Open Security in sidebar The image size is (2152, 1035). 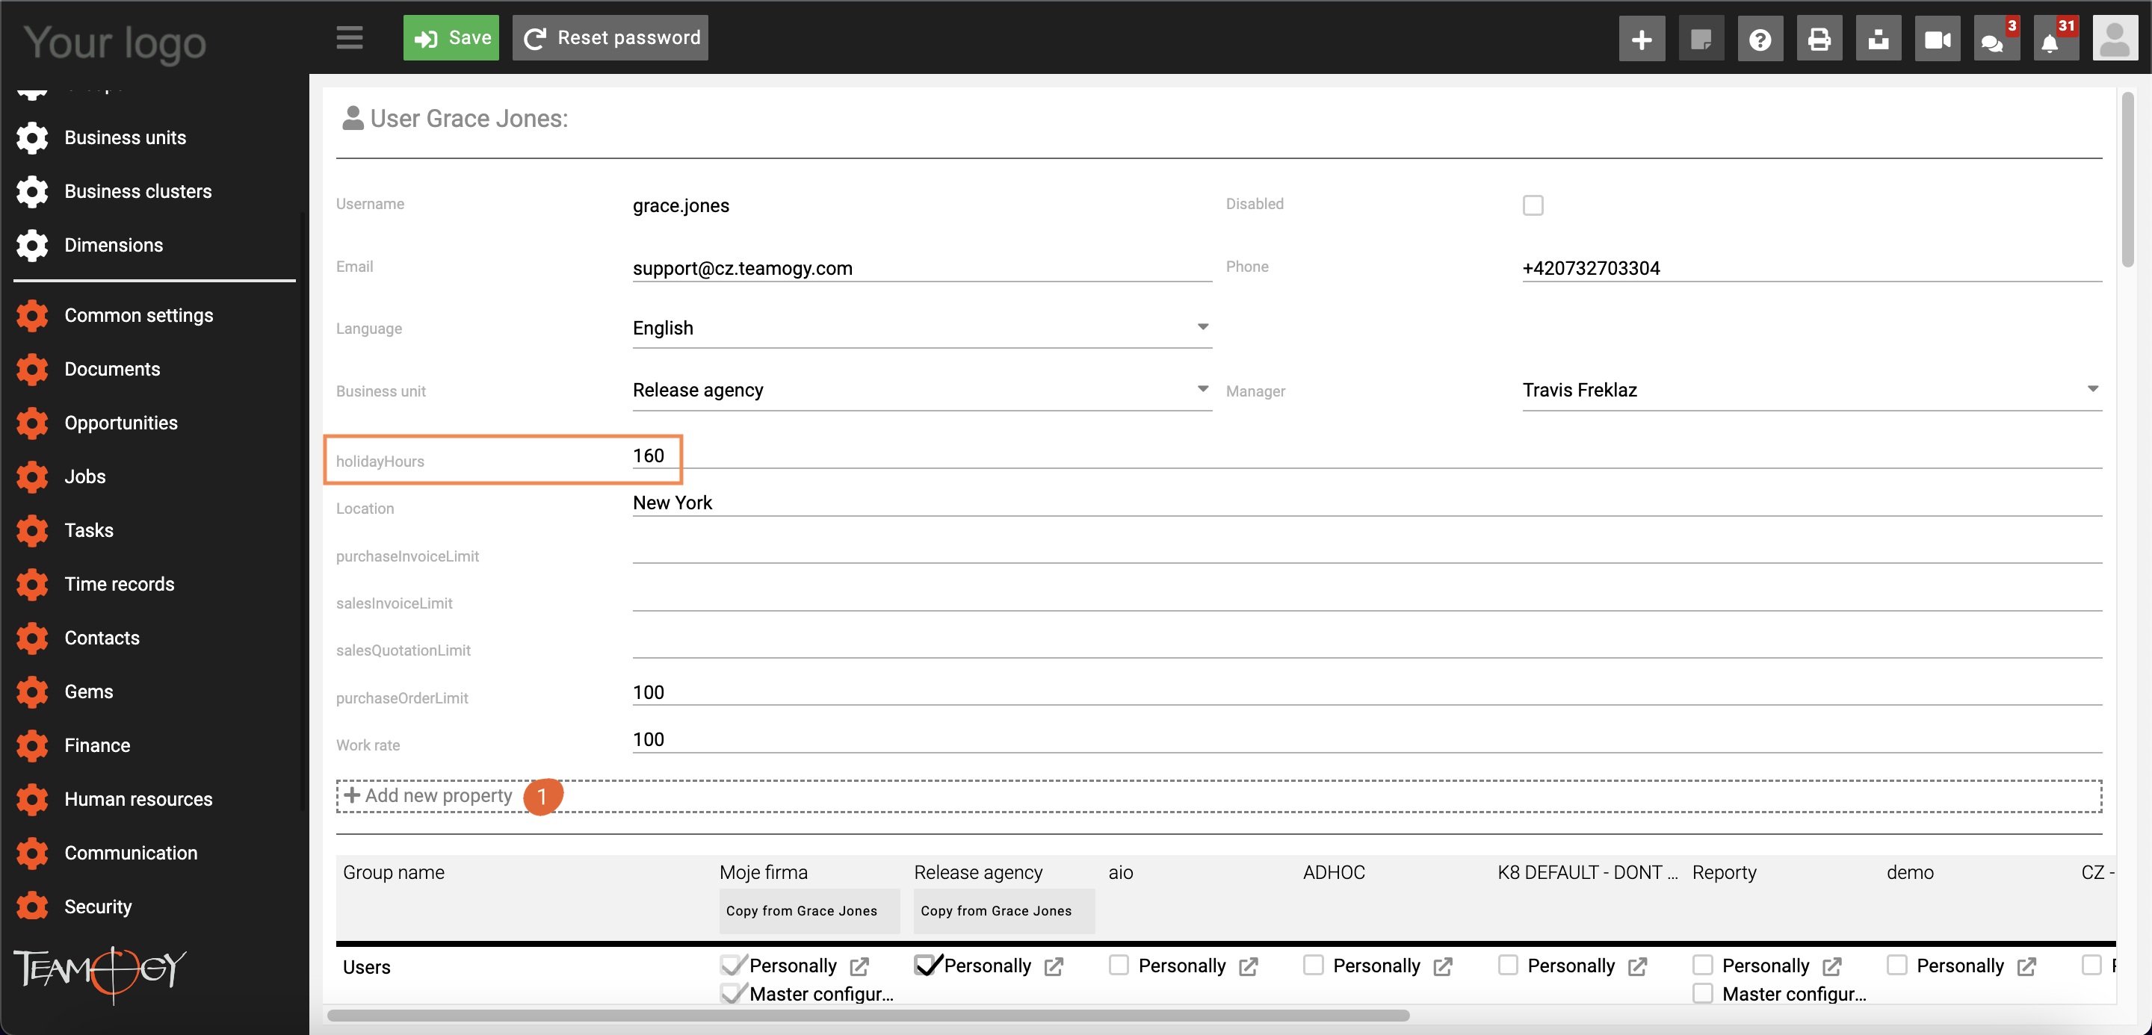(x=98, y=907)
